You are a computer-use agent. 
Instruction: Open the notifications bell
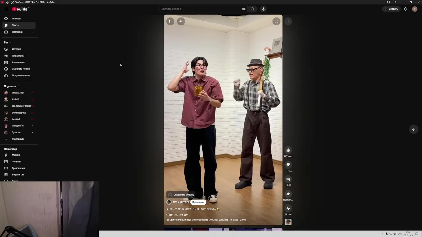405,9
